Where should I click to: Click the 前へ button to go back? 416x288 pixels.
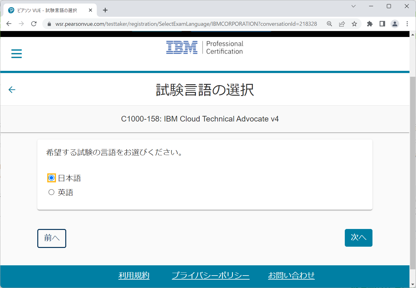click(52, 238)
